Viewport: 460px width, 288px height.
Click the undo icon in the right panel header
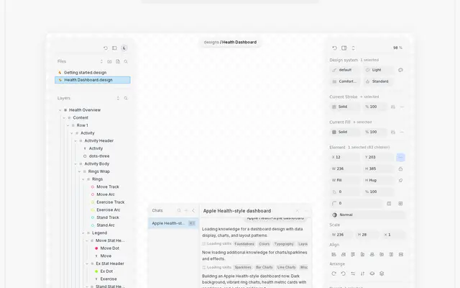334,48
